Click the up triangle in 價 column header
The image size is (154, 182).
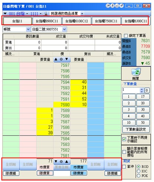pyautogui.click(x=56, y=59)
